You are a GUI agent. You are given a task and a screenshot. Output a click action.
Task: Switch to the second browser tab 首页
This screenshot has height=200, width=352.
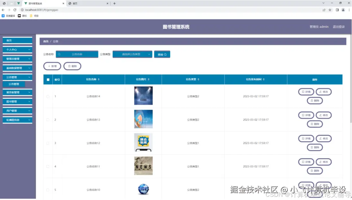point(88,3)
